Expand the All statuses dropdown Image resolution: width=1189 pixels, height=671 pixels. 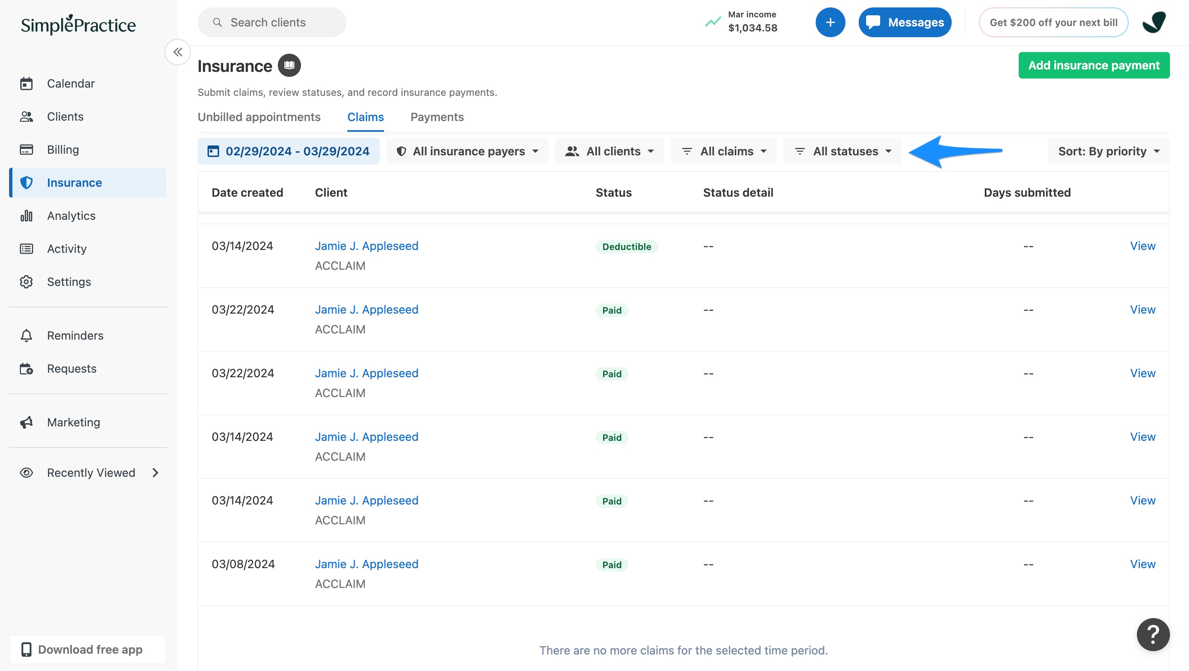[843, 151]
